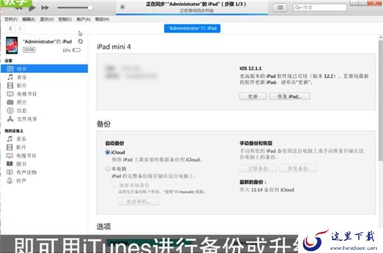383x253 pixels.
Task: Select 摘要 in the settings sidebar
Action: pyautogui.click(x=44, y=69)
